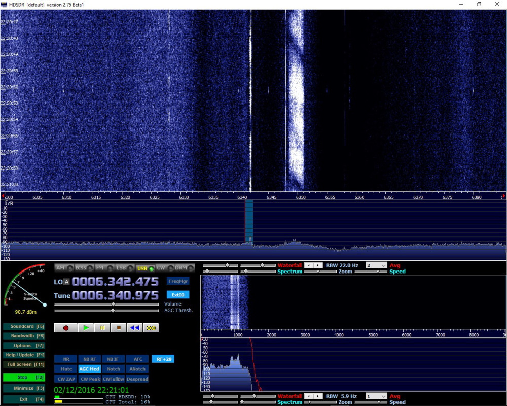Click the green play button
Screen dimensions: 507x406
click(86, 328)
